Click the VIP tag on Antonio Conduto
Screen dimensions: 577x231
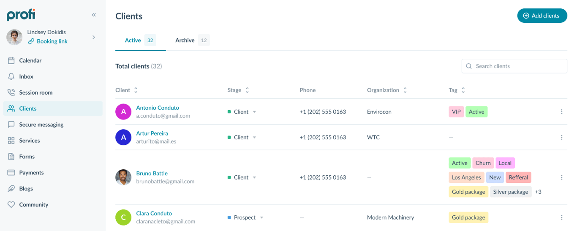(456, 112)
